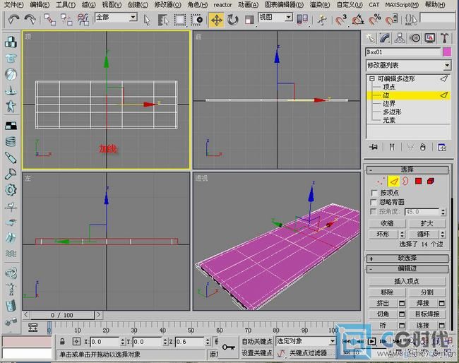Open the Display command panel tab

tap(430, 38)
